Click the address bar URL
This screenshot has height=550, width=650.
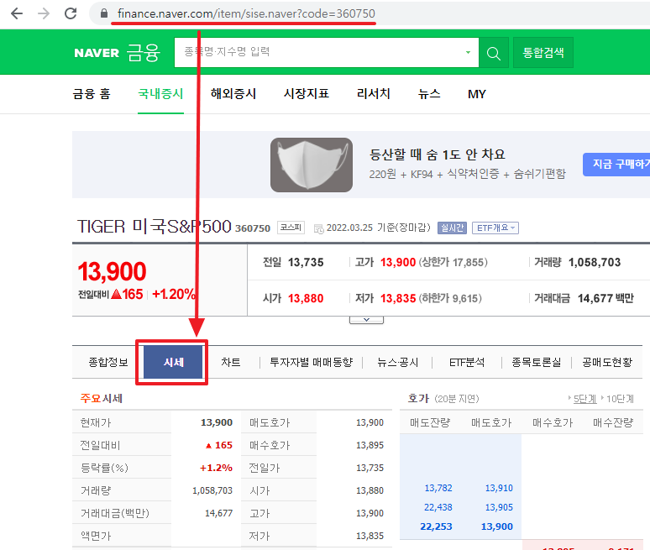[246, 13]
